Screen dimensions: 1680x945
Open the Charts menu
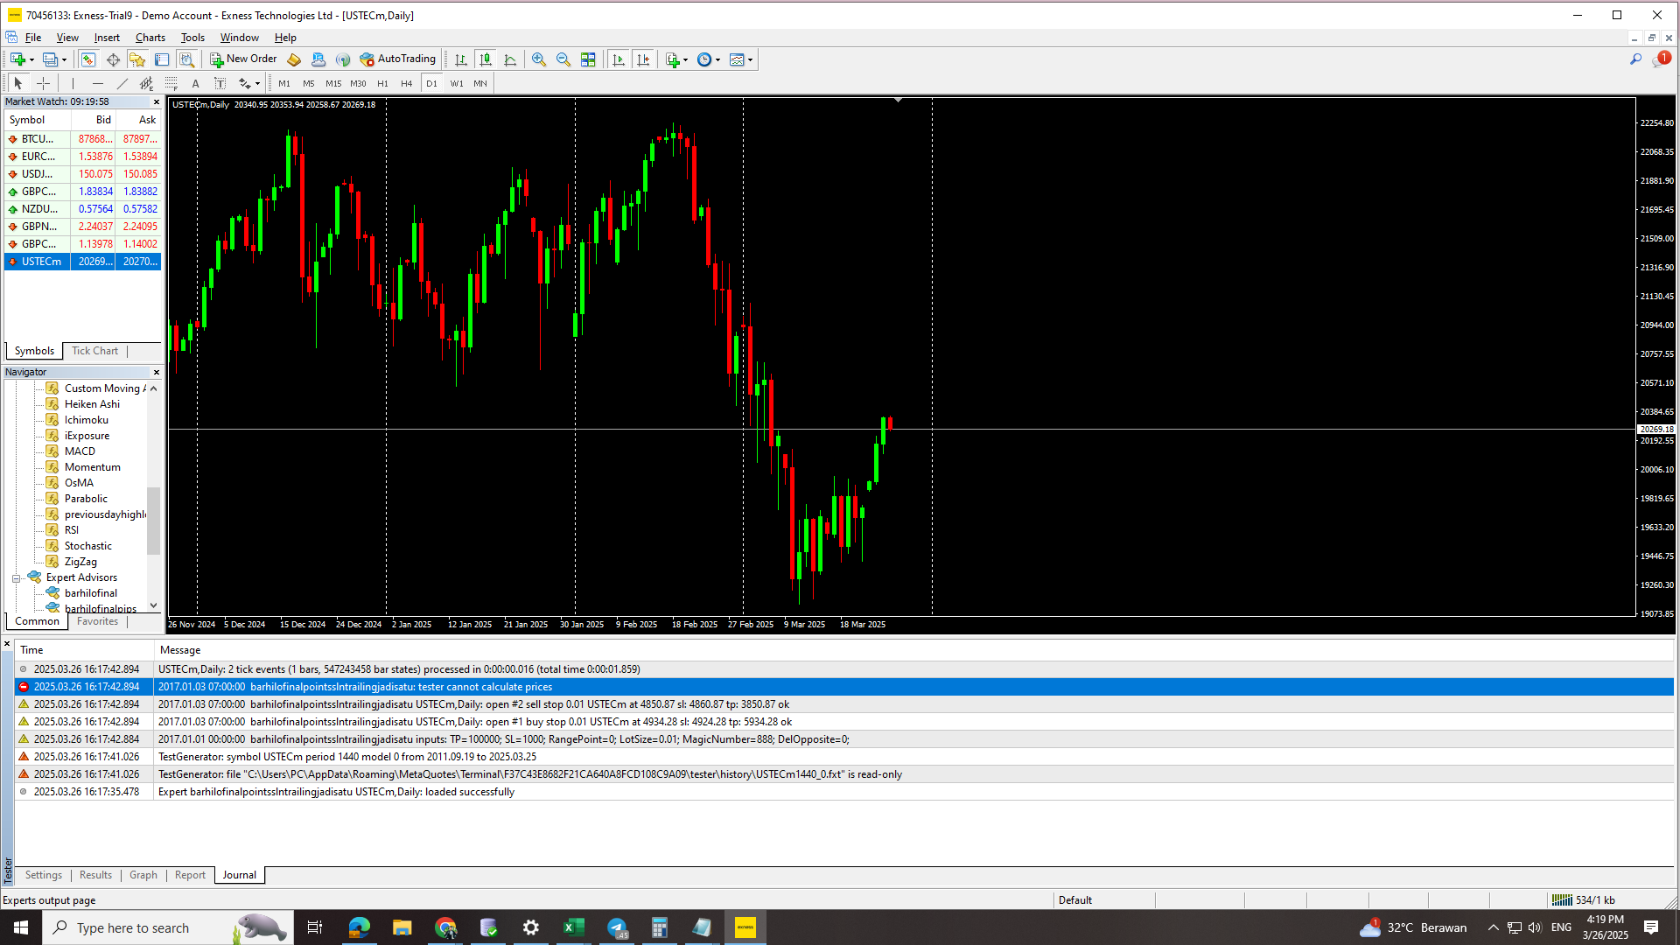(150, 38)
